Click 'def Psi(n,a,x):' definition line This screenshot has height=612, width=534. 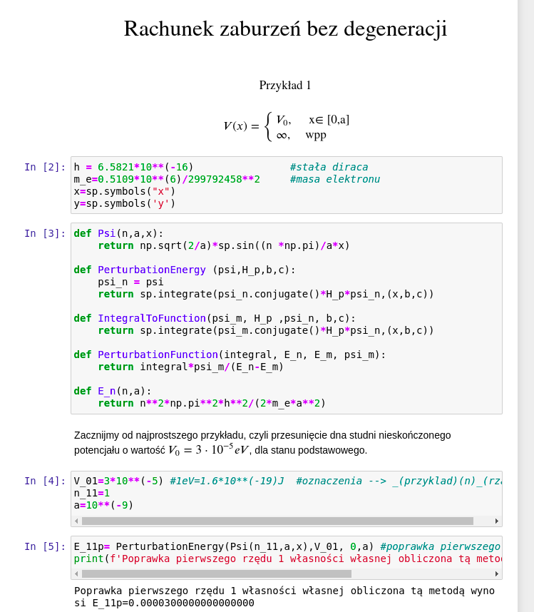point(118,233)
